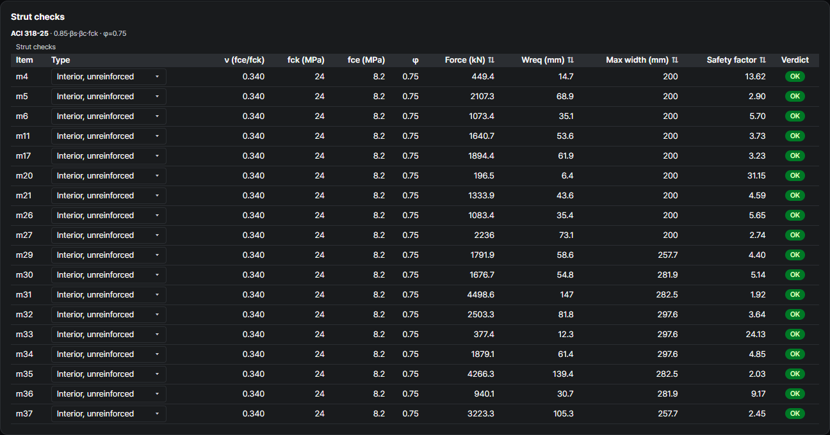Open Type dropdown for strut m17
830x435 pixels.
109,156
